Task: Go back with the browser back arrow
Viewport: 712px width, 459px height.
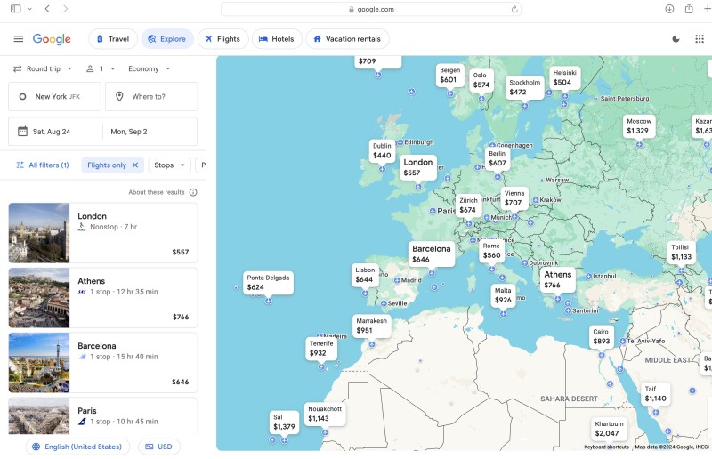Action: pos(47,9)
